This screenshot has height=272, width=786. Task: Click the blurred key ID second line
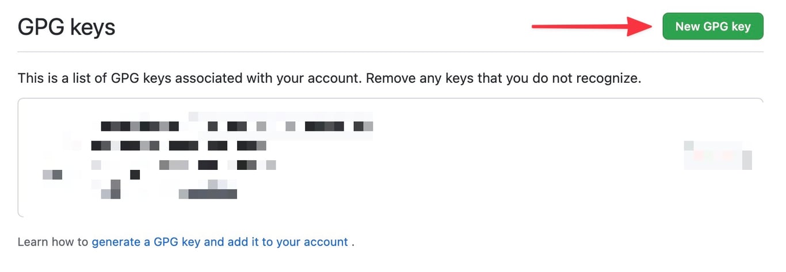click(x=178, y=146)
